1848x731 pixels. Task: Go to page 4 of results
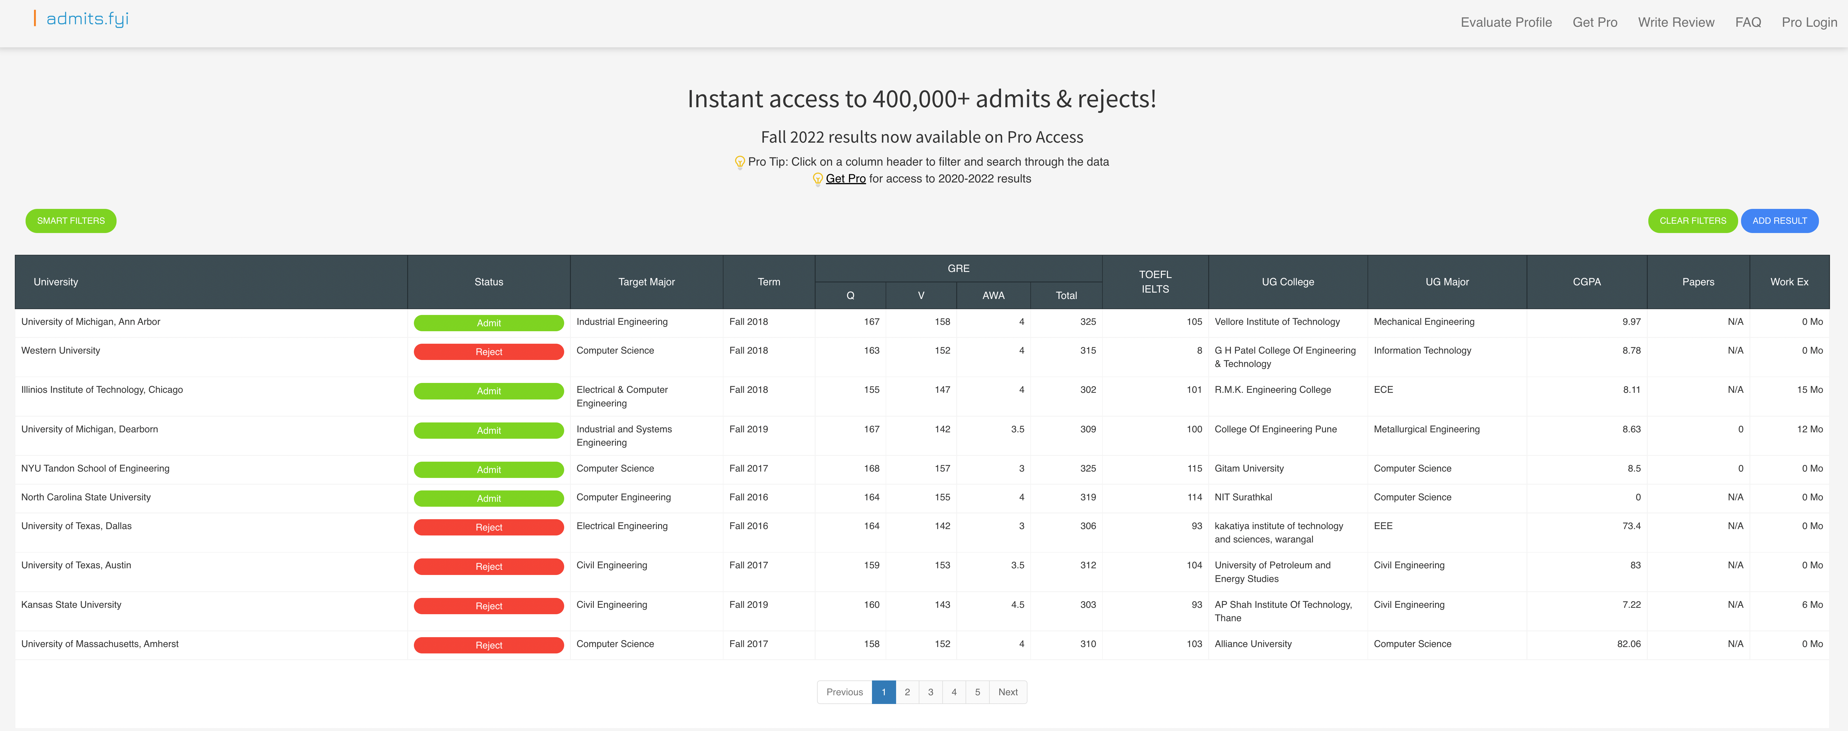[954, 692]
